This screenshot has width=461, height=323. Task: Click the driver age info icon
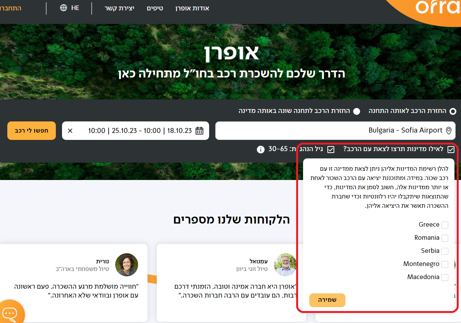click(x=261, y=150)
